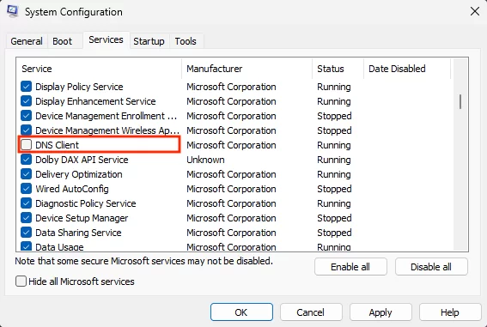Open the Tools tab
Viewport: 487px width, 327px height.
tap(186, 41)
